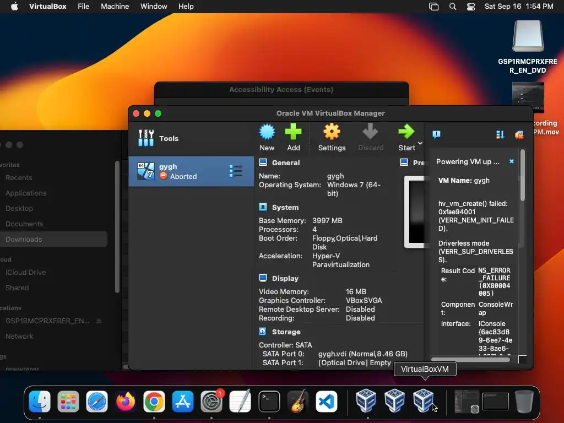564x423 pixels.
Task: Eject the GSP1RMCPRXFRER_EN volume in Finder sidebar
Action: (99, 321)
